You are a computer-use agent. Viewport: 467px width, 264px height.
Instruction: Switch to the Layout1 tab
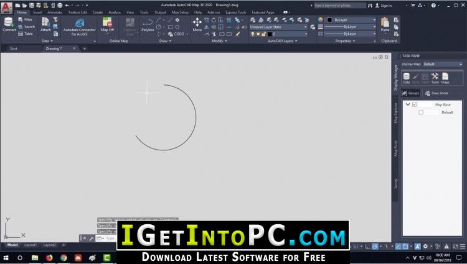point(31,245)
